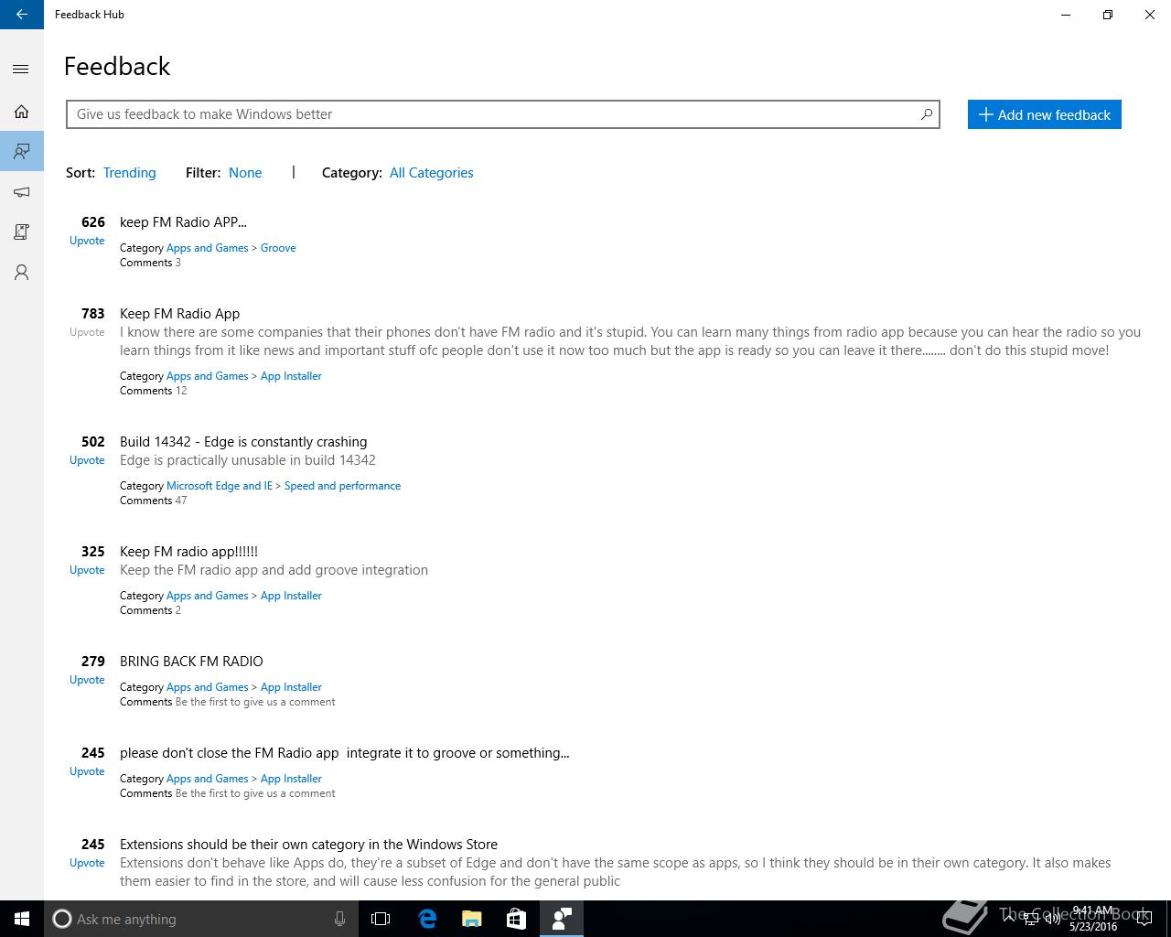Click App Installer link under 'Keep FM Radio App'
1171x937 pixels.
click(x=291, y=376)
